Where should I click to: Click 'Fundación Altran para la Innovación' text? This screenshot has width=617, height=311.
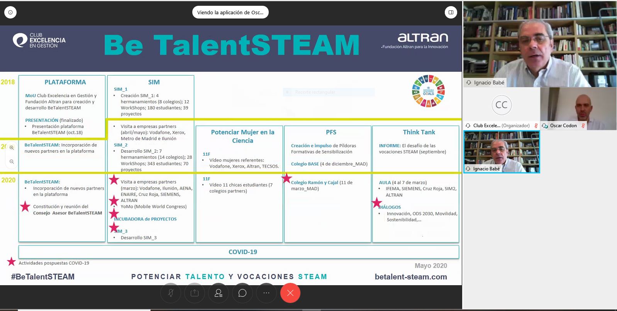pos(415,47)
